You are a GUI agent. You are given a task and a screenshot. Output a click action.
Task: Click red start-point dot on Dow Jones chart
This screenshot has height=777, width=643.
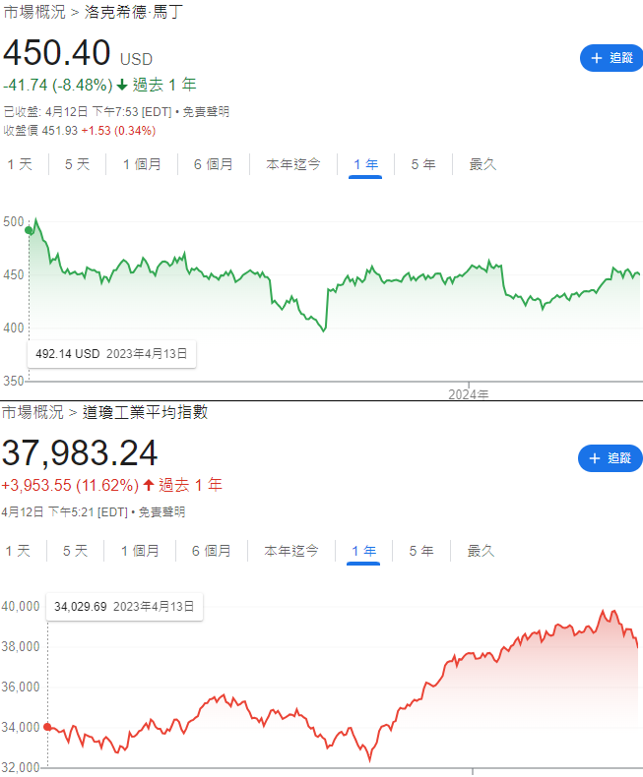pyautogui.click(x=47, y=727)
